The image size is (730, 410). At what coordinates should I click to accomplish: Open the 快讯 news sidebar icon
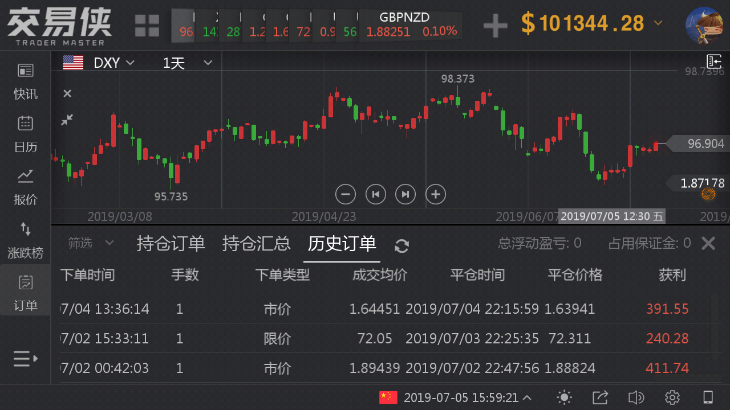click(x=26, y=81)
